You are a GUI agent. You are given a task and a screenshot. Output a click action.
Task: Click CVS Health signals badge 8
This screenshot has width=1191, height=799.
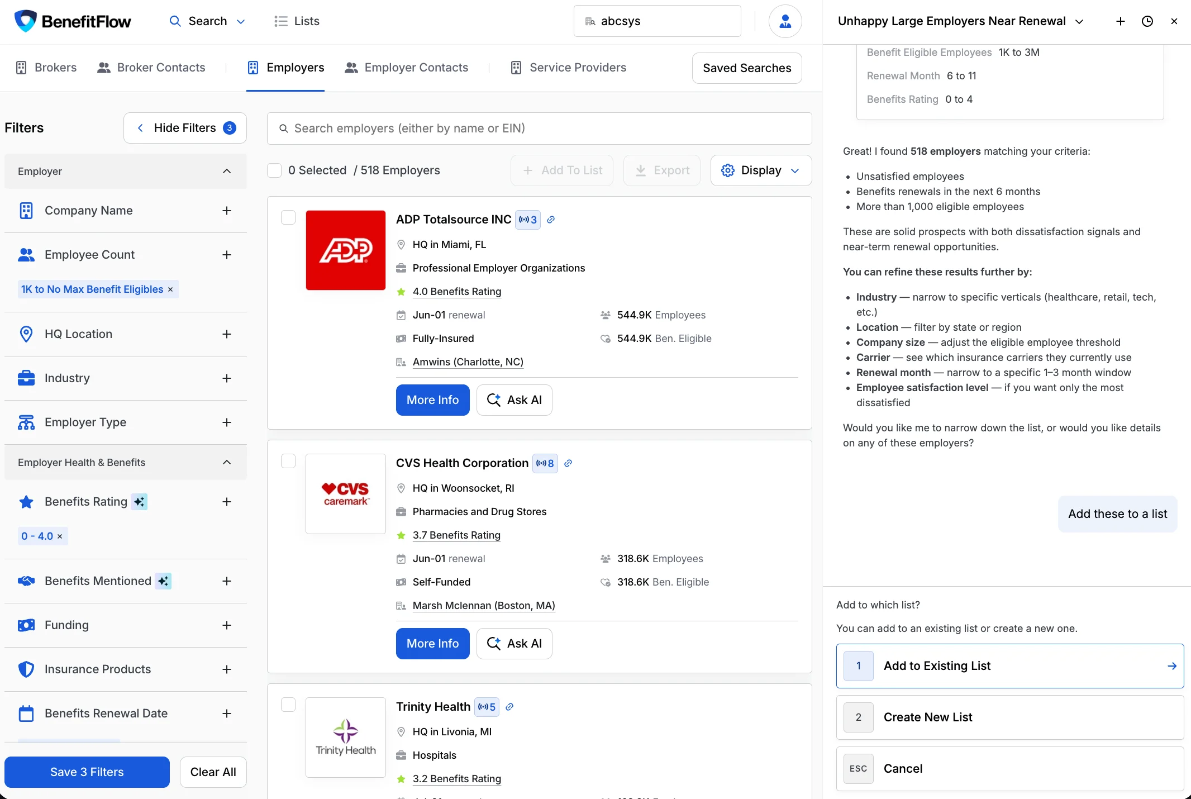click(545, 463)
